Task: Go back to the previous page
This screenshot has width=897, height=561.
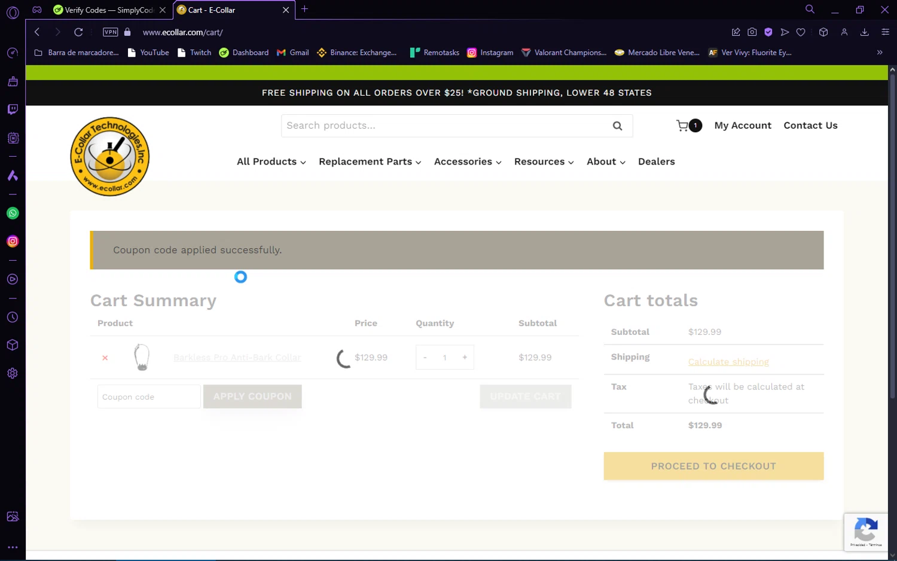Action: (37, 32)
